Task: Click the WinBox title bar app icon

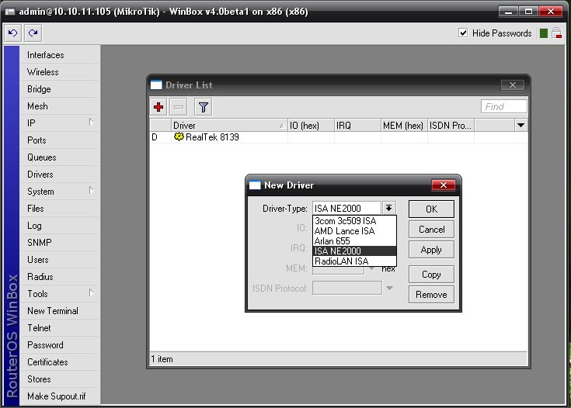Action: [10, 12]
